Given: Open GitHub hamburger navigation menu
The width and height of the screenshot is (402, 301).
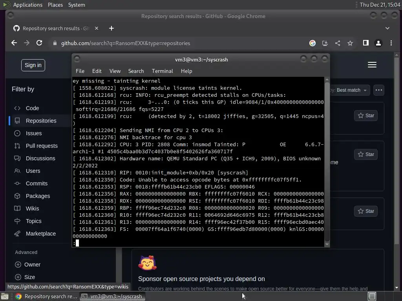Looking at the screenshot, I should (372, 65).
